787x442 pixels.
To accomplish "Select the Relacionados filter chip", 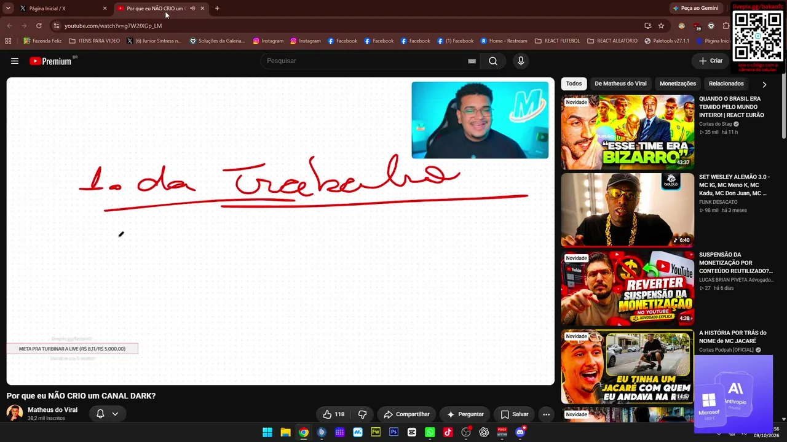I will click(726, 83).
